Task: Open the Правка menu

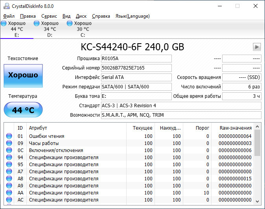Action: click(28, 16)
